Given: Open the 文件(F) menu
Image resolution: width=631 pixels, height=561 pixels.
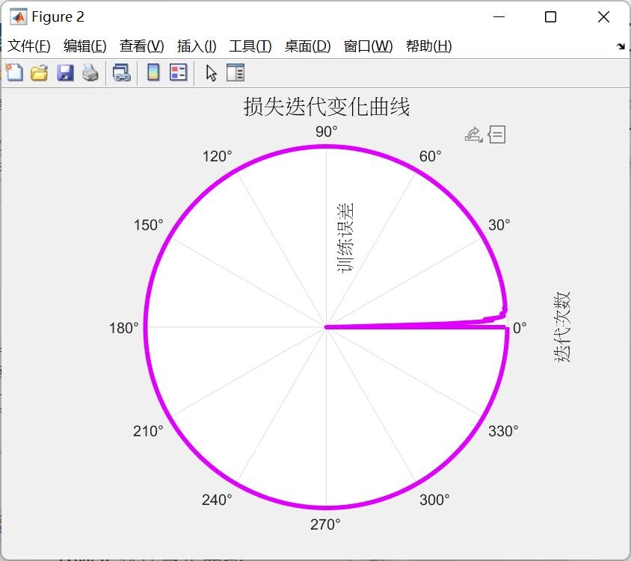Looking at the screenshot, I should [29, 46].
